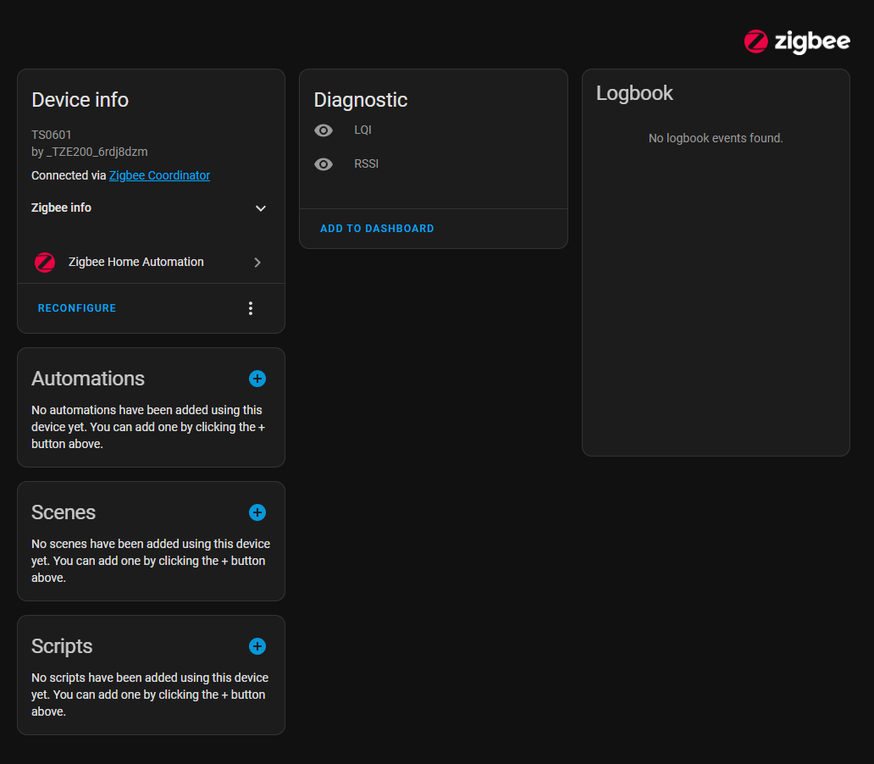Select the RSSI diagnostic entity
This screenshot has height=764, width=874.
[x=366, y=164]
